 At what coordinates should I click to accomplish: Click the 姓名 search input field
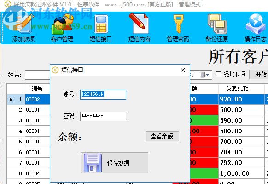[37, 75]
